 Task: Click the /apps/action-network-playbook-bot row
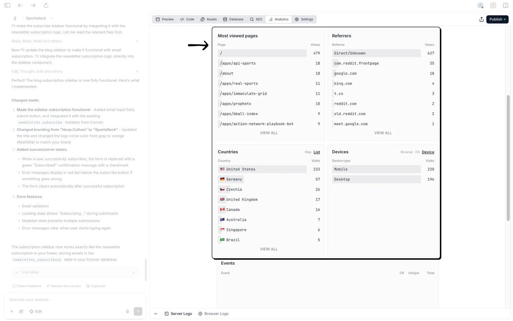269,124
